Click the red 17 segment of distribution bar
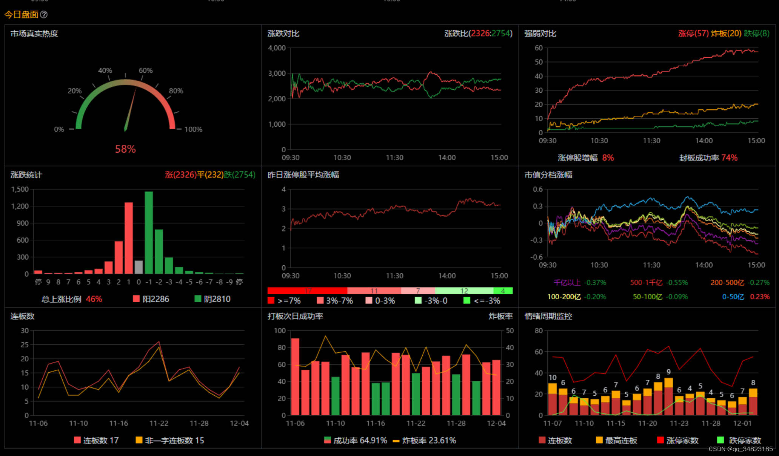The width and height of the screenshot is (779, 456). 307,291
